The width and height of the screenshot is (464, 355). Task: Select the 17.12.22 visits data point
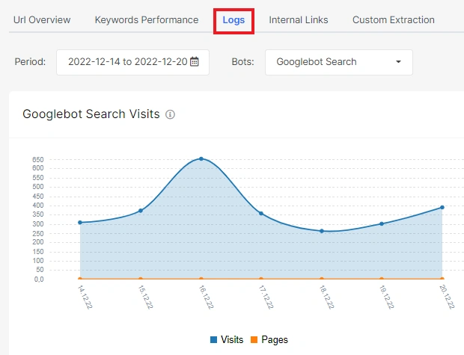point(261,213)
